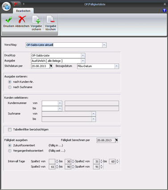Click the Spalte2 bis value 60

112,162
